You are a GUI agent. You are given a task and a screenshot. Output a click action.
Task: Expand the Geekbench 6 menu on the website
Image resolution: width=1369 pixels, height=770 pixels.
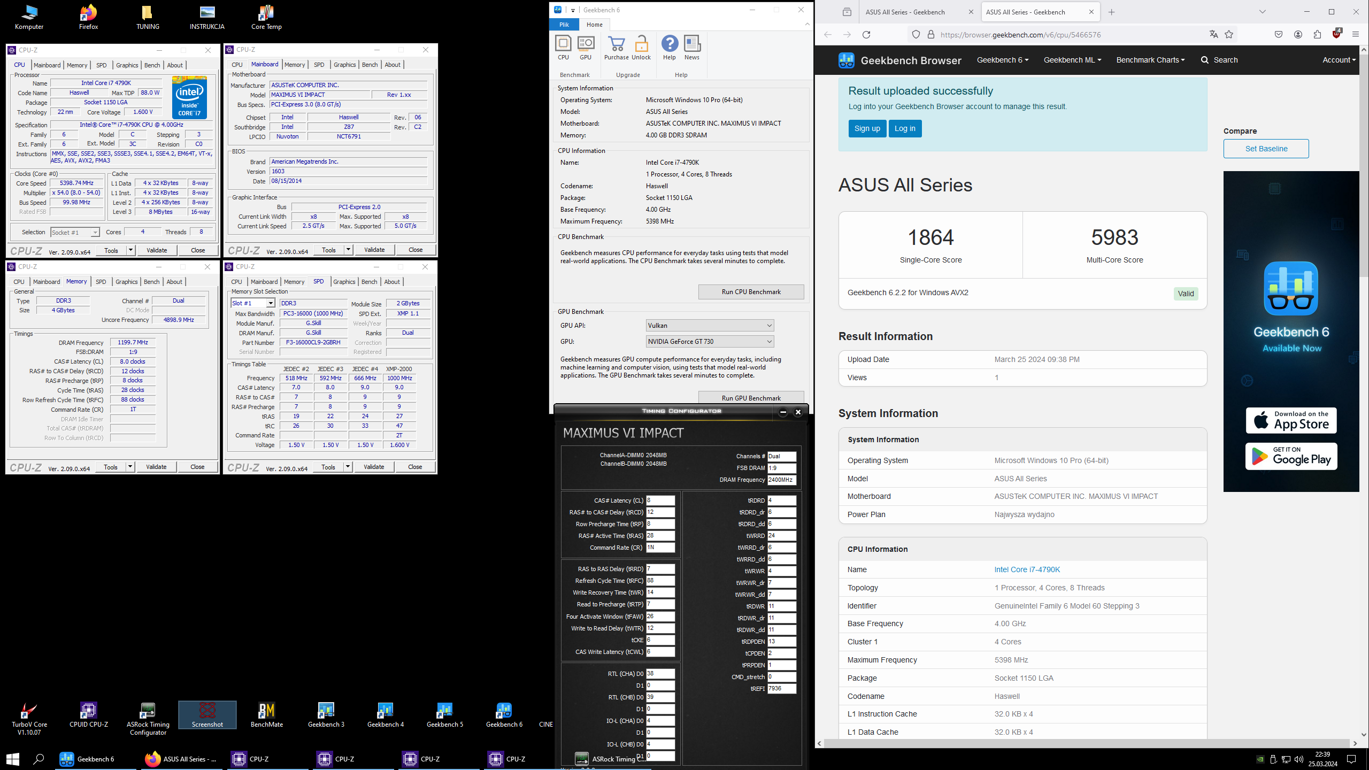(1002, 60)
